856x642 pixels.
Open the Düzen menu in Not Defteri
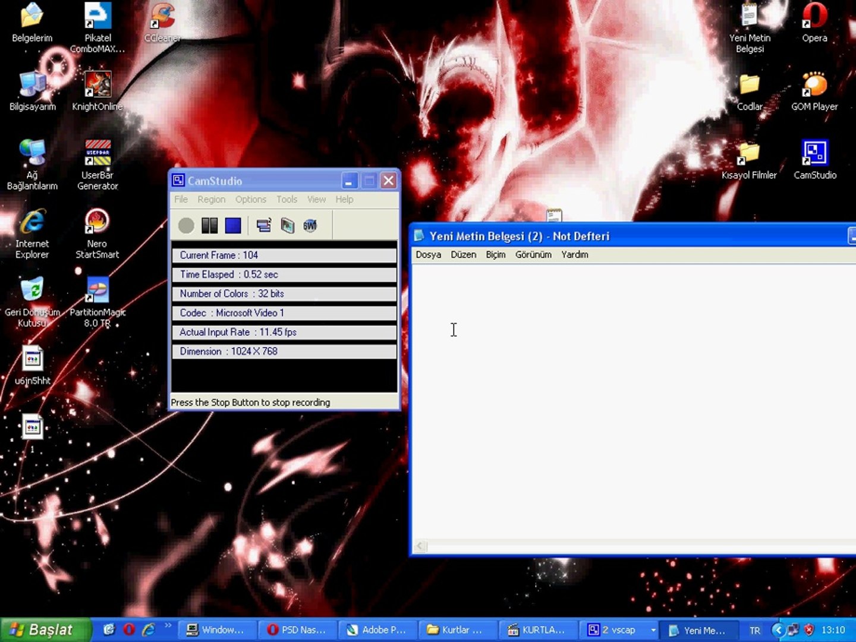(464, 254)
